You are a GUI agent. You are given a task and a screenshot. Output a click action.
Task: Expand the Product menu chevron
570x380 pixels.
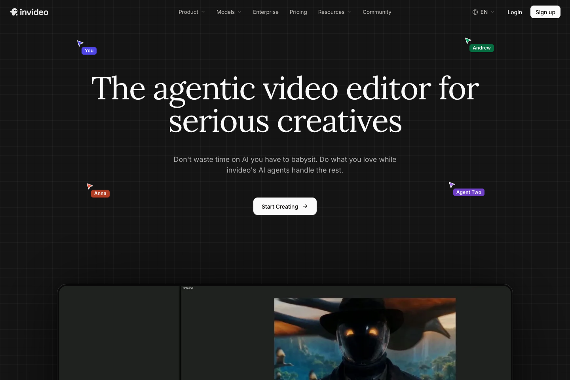click(x=203, y=12)
